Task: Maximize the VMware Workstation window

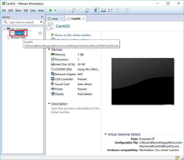Action: pos(168,3)
